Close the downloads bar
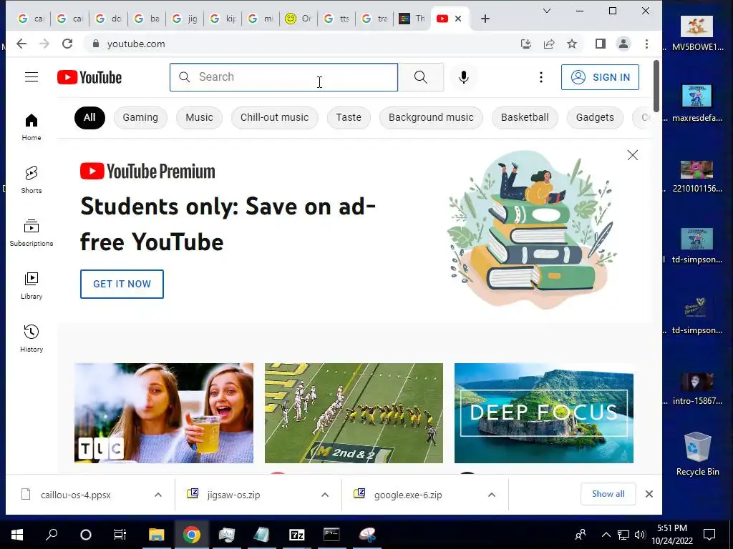Image resolution: width=733 pixels, height=549 pixels. coord(649,494)
